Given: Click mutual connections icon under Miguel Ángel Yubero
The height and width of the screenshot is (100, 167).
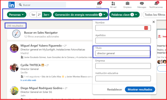Looking at the screenshot, I should click(22, 57).
